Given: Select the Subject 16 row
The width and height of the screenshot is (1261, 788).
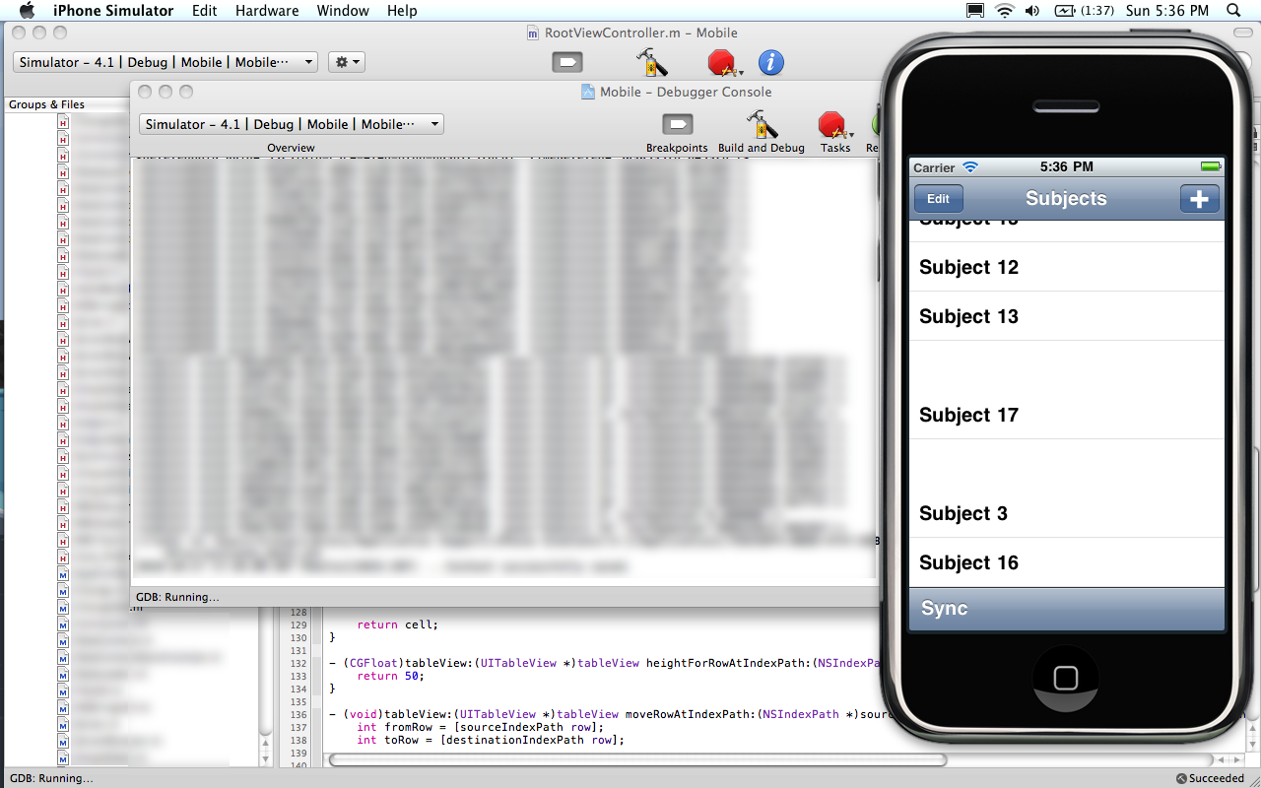Looking at the screenshot, I should point(1067,562).
